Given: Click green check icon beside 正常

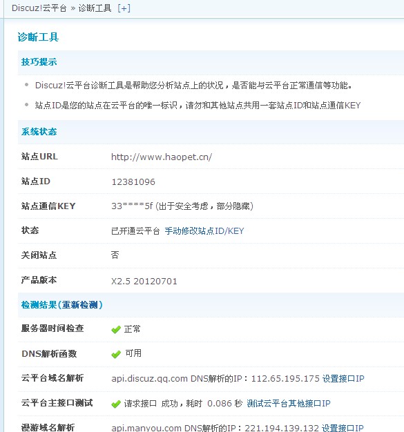Looking at the screenshot, I should click(116, 329).
